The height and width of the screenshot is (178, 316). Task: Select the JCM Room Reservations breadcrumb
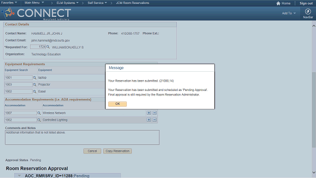(x=132, y=3)
